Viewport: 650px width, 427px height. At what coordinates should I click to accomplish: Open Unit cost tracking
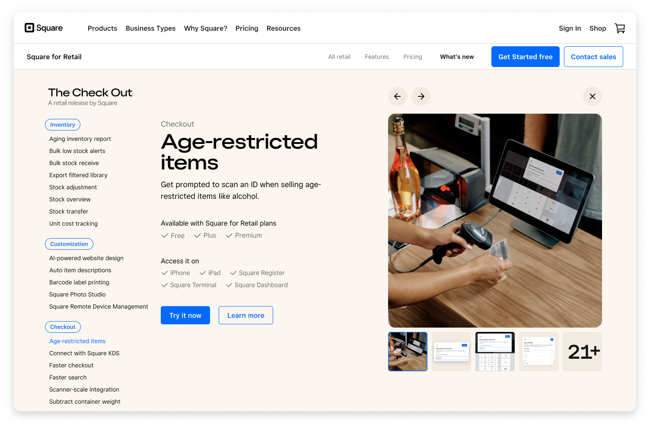coord(73,223)
